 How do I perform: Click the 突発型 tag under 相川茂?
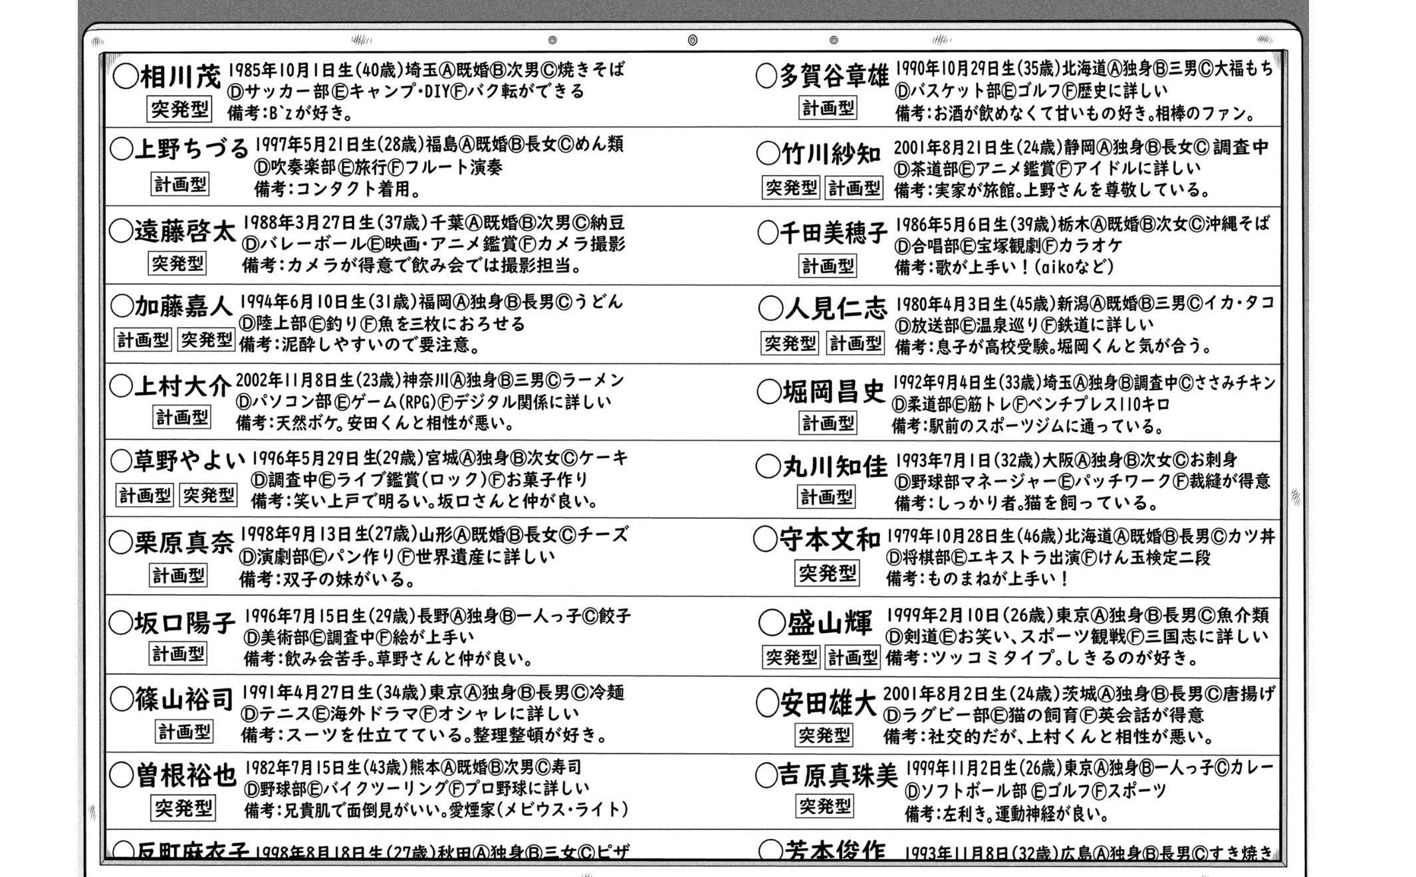179,109
